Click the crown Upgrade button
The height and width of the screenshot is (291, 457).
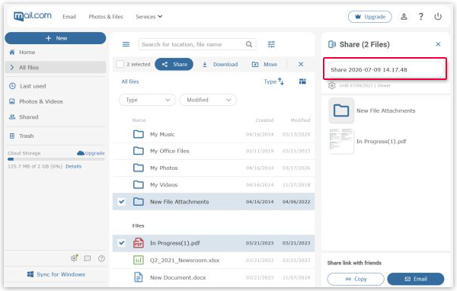pyautogui.click(x=370, y=17)
